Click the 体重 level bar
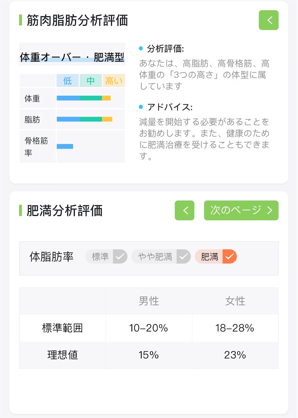Viewport: 298px width, 418px height. pyautogui.click(x=84, y=98)
